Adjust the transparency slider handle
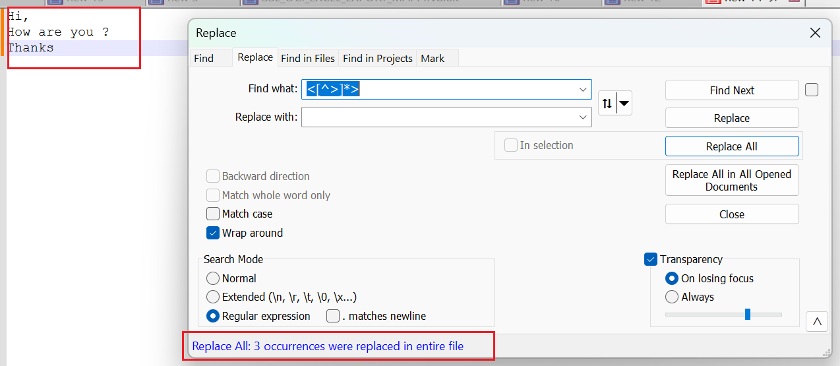The width and height of the screenshot is (840, 366). [x=748, y=314]
